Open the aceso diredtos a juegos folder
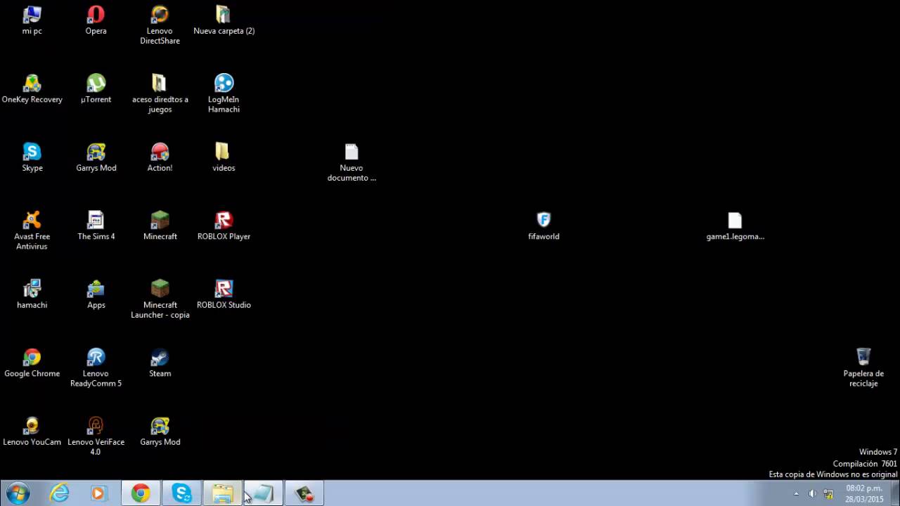This screenshot has height=506, width=900. click(160, 93)
